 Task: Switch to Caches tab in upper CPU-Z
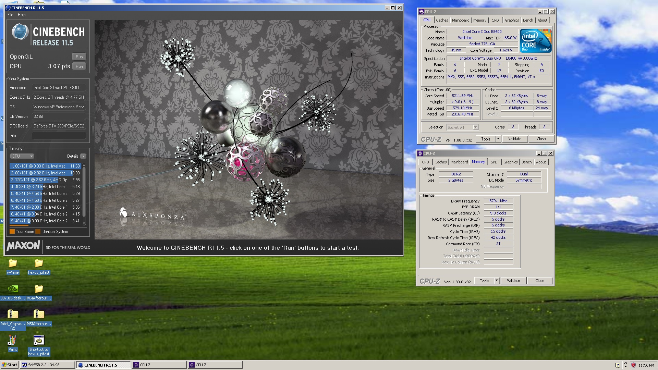442,20
